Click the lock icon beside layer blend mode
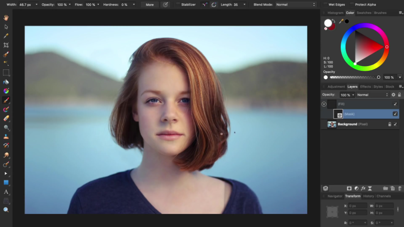Image resolution: width=404 pixels, height=227 pixels. (x=399, y=95)
